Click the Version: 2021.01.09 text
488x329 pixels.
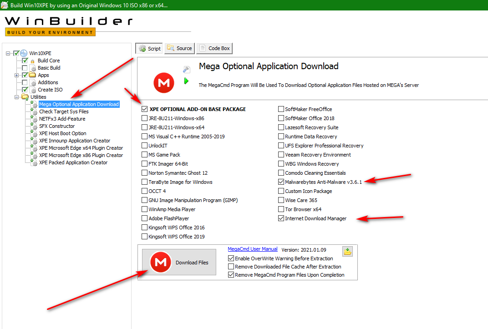tap(304, 250)
